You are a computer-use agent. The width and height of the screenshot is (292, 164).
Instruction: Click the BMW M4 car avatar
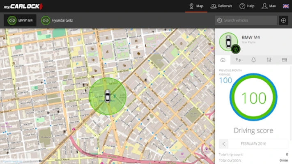pos(228,42)
